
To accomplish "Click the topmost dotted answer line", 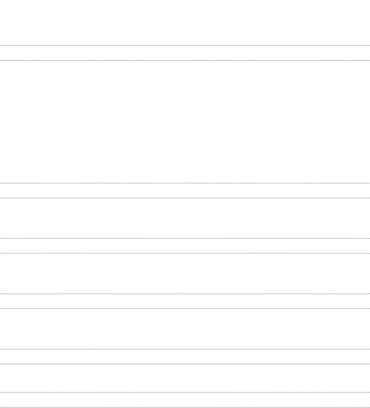I will click(x=185, y=45).
